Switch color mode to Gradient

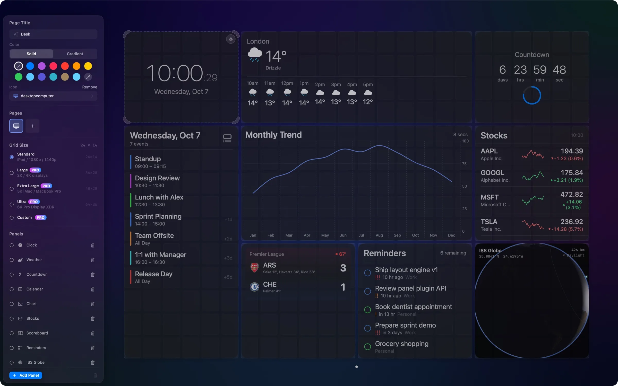pos(75,54)
